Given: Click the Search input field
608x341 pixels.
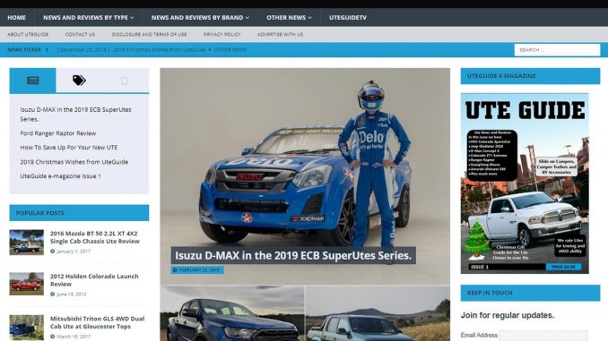Looking at the screenshot, I should pos(557,50).
